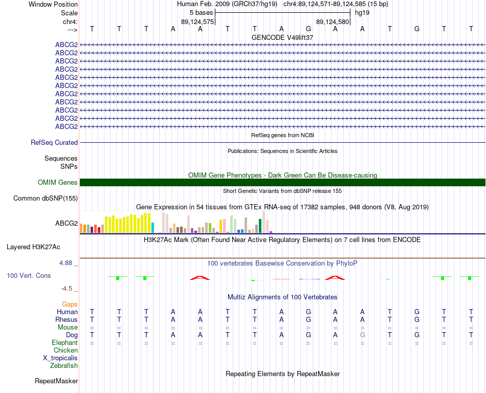Open the RefSeq Curated track label
Viewport: 486px width, 393px height.
[54, 143]
